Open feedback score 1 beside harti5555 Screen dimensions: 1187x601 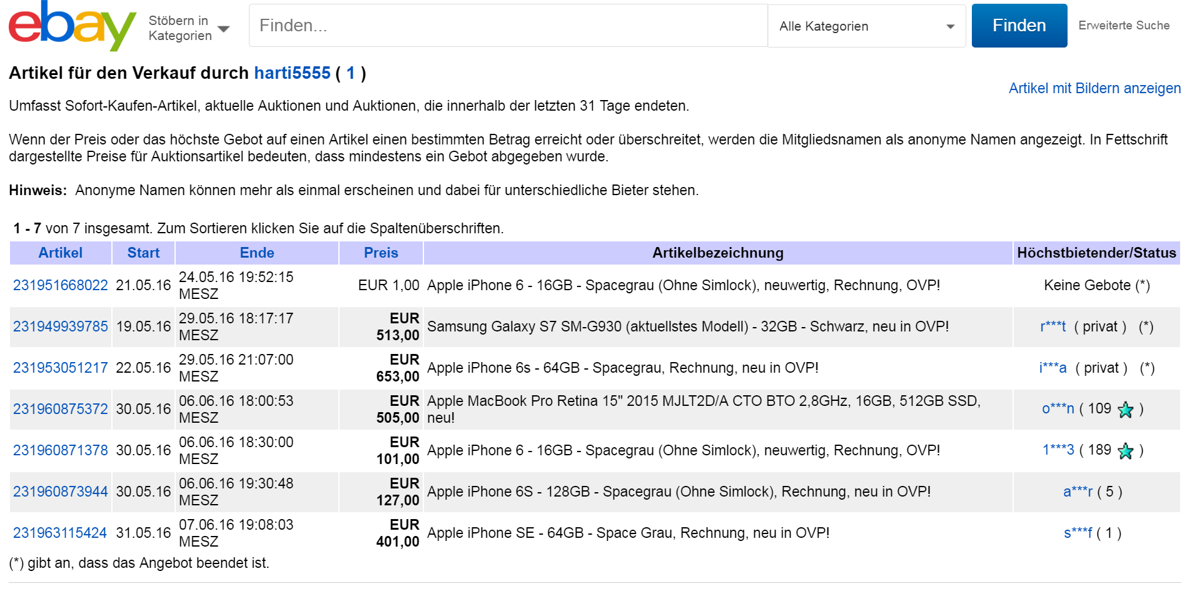point(351,73)
